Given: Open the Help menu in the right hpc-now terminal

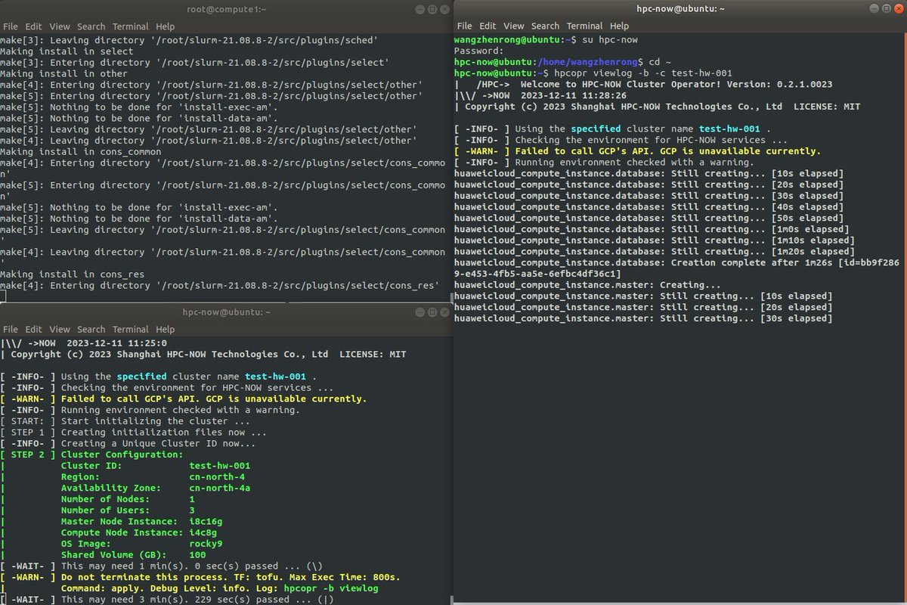Looking at the screenshot, I should 618,25.
